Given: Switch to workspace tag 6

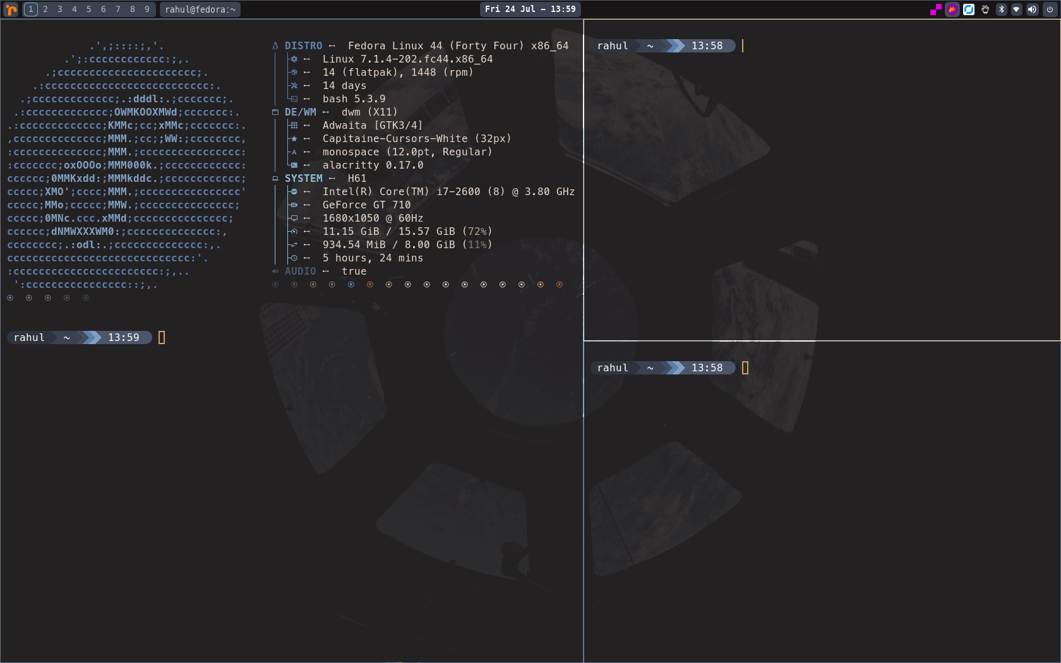Looking at the screenshot, I should click(x=104, y=9).
